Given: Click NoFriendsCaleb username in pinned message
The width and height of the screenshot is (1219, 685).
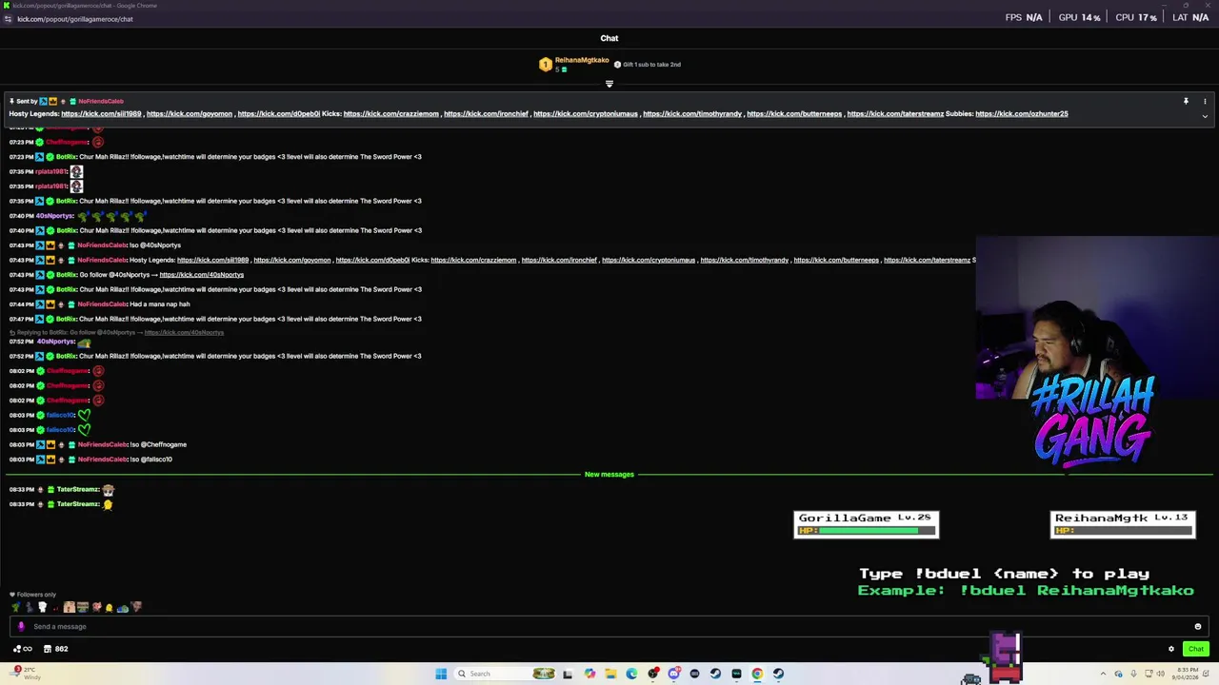Looking at the screenshot, I should click(x=101, y=101).
